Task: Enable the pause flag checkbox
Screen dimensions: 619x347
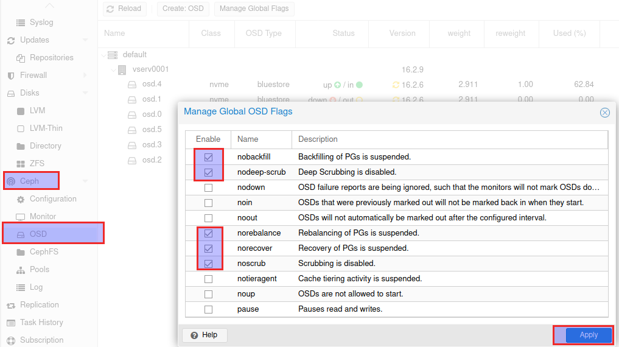Action: coord(208,309)
